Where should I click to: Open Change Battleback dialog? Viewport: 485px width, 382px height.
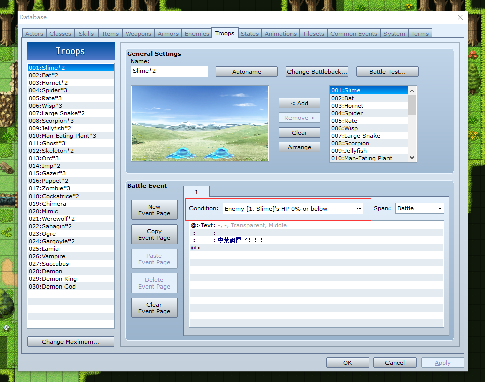[317, 72]
